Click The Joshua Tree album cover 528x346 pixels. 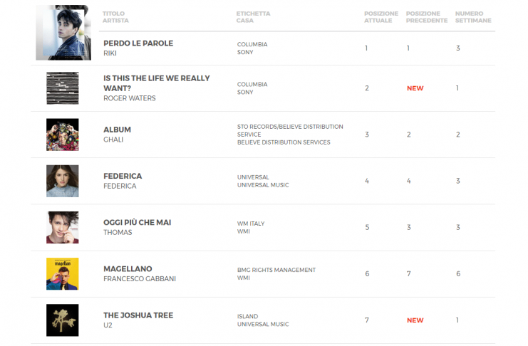click(x=63, y=320)
